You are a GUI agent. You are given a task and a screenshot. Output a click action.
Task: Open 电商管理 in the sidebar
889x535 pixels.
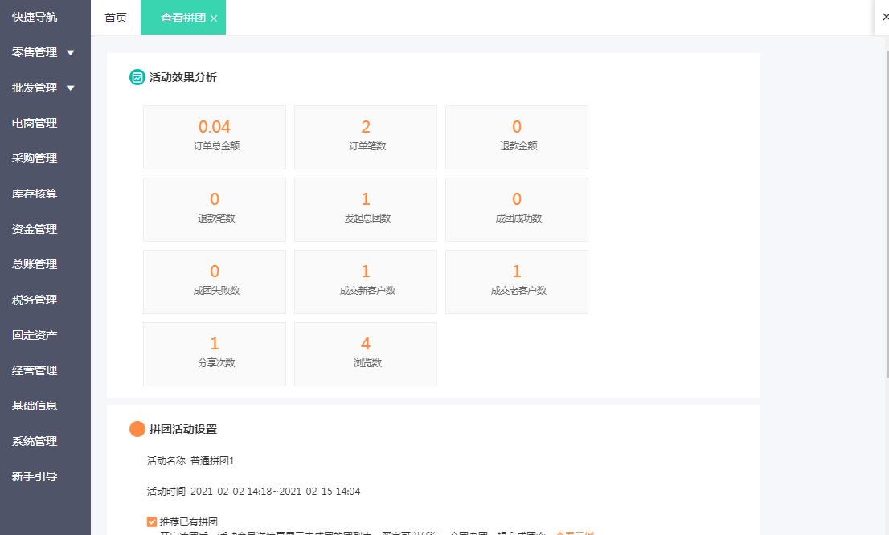pos(34,123)
